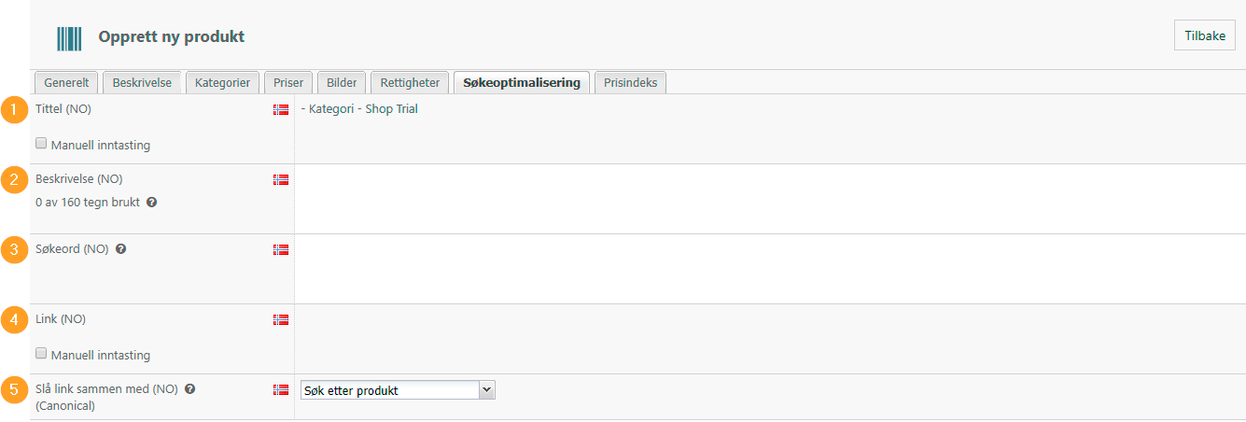The image size is (1246, 422).
Task: Focus the Søkeord (NO) text area
Action: coord(770,269)
